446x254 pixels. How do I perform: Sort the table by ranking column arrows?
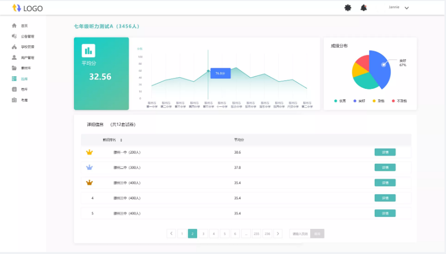click(121, 140)
